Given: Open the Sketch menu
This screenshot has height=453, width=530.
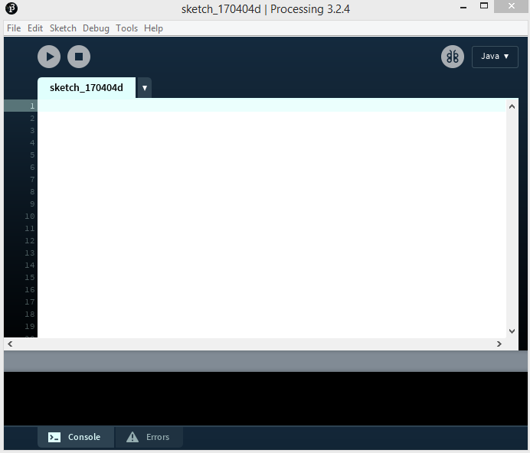Looking at the screenshot, I should pos(63,28).
